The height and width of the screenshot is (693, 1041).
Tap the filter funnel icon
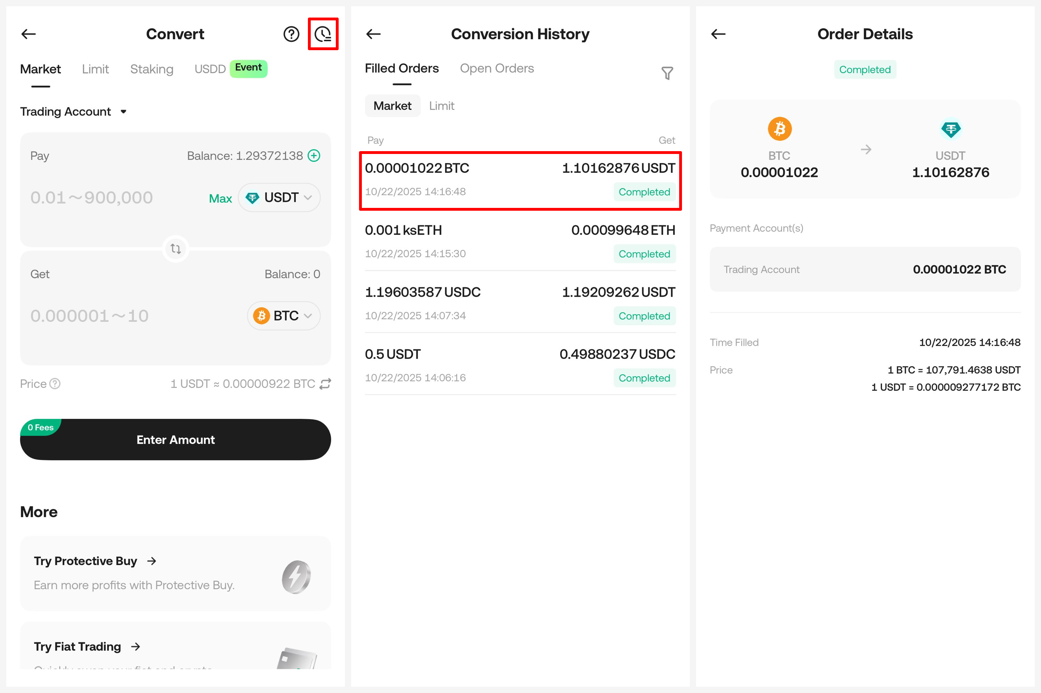(x=667, y=73)
